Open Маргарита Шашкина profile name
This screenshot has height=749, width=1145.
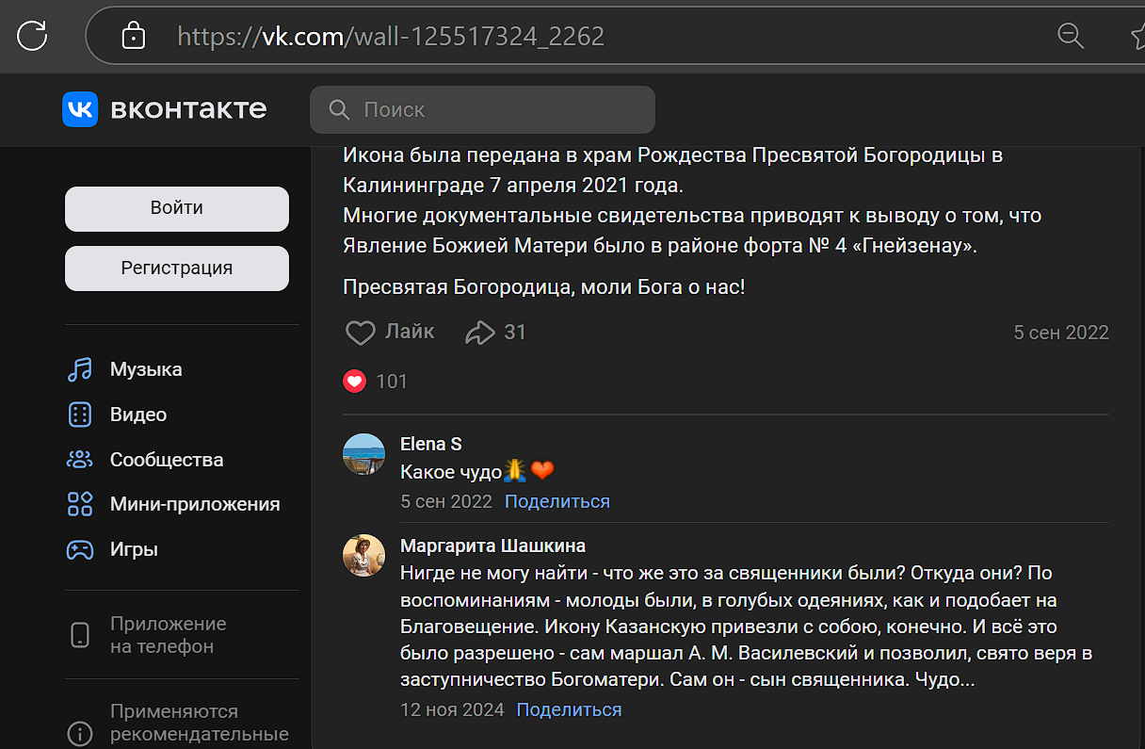[x=492, y=546]
